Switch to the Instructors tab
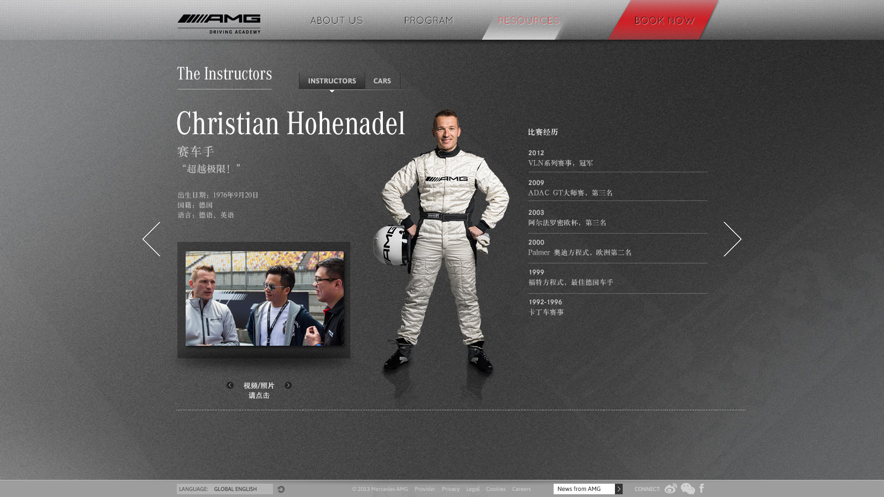 click(332, 81)
